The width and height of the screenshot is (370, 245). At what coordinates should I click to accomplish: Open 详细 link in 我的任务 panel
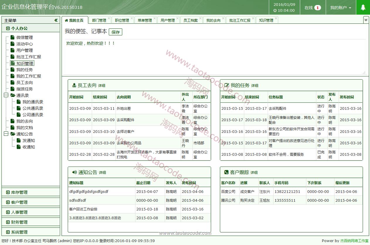255,86
